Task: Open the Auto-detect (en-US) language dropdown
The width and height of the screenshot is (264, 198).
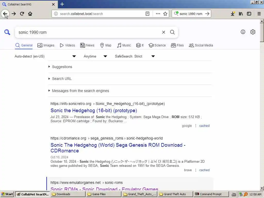Action: tap(45, 56)
